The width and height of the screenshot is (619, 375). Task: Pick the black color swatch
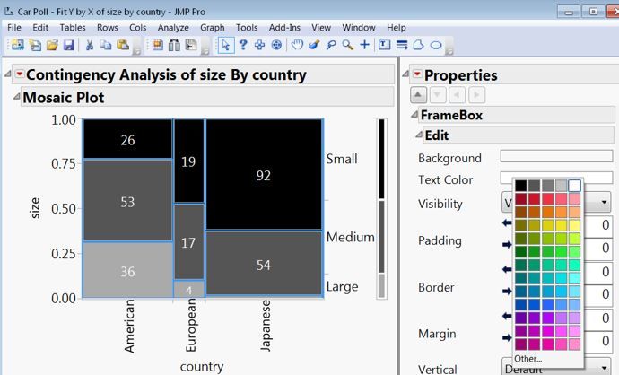click(x=520, y=186)
